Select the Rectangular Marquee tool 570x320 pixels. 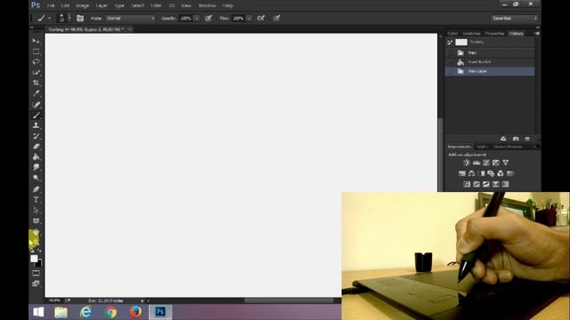36,52
